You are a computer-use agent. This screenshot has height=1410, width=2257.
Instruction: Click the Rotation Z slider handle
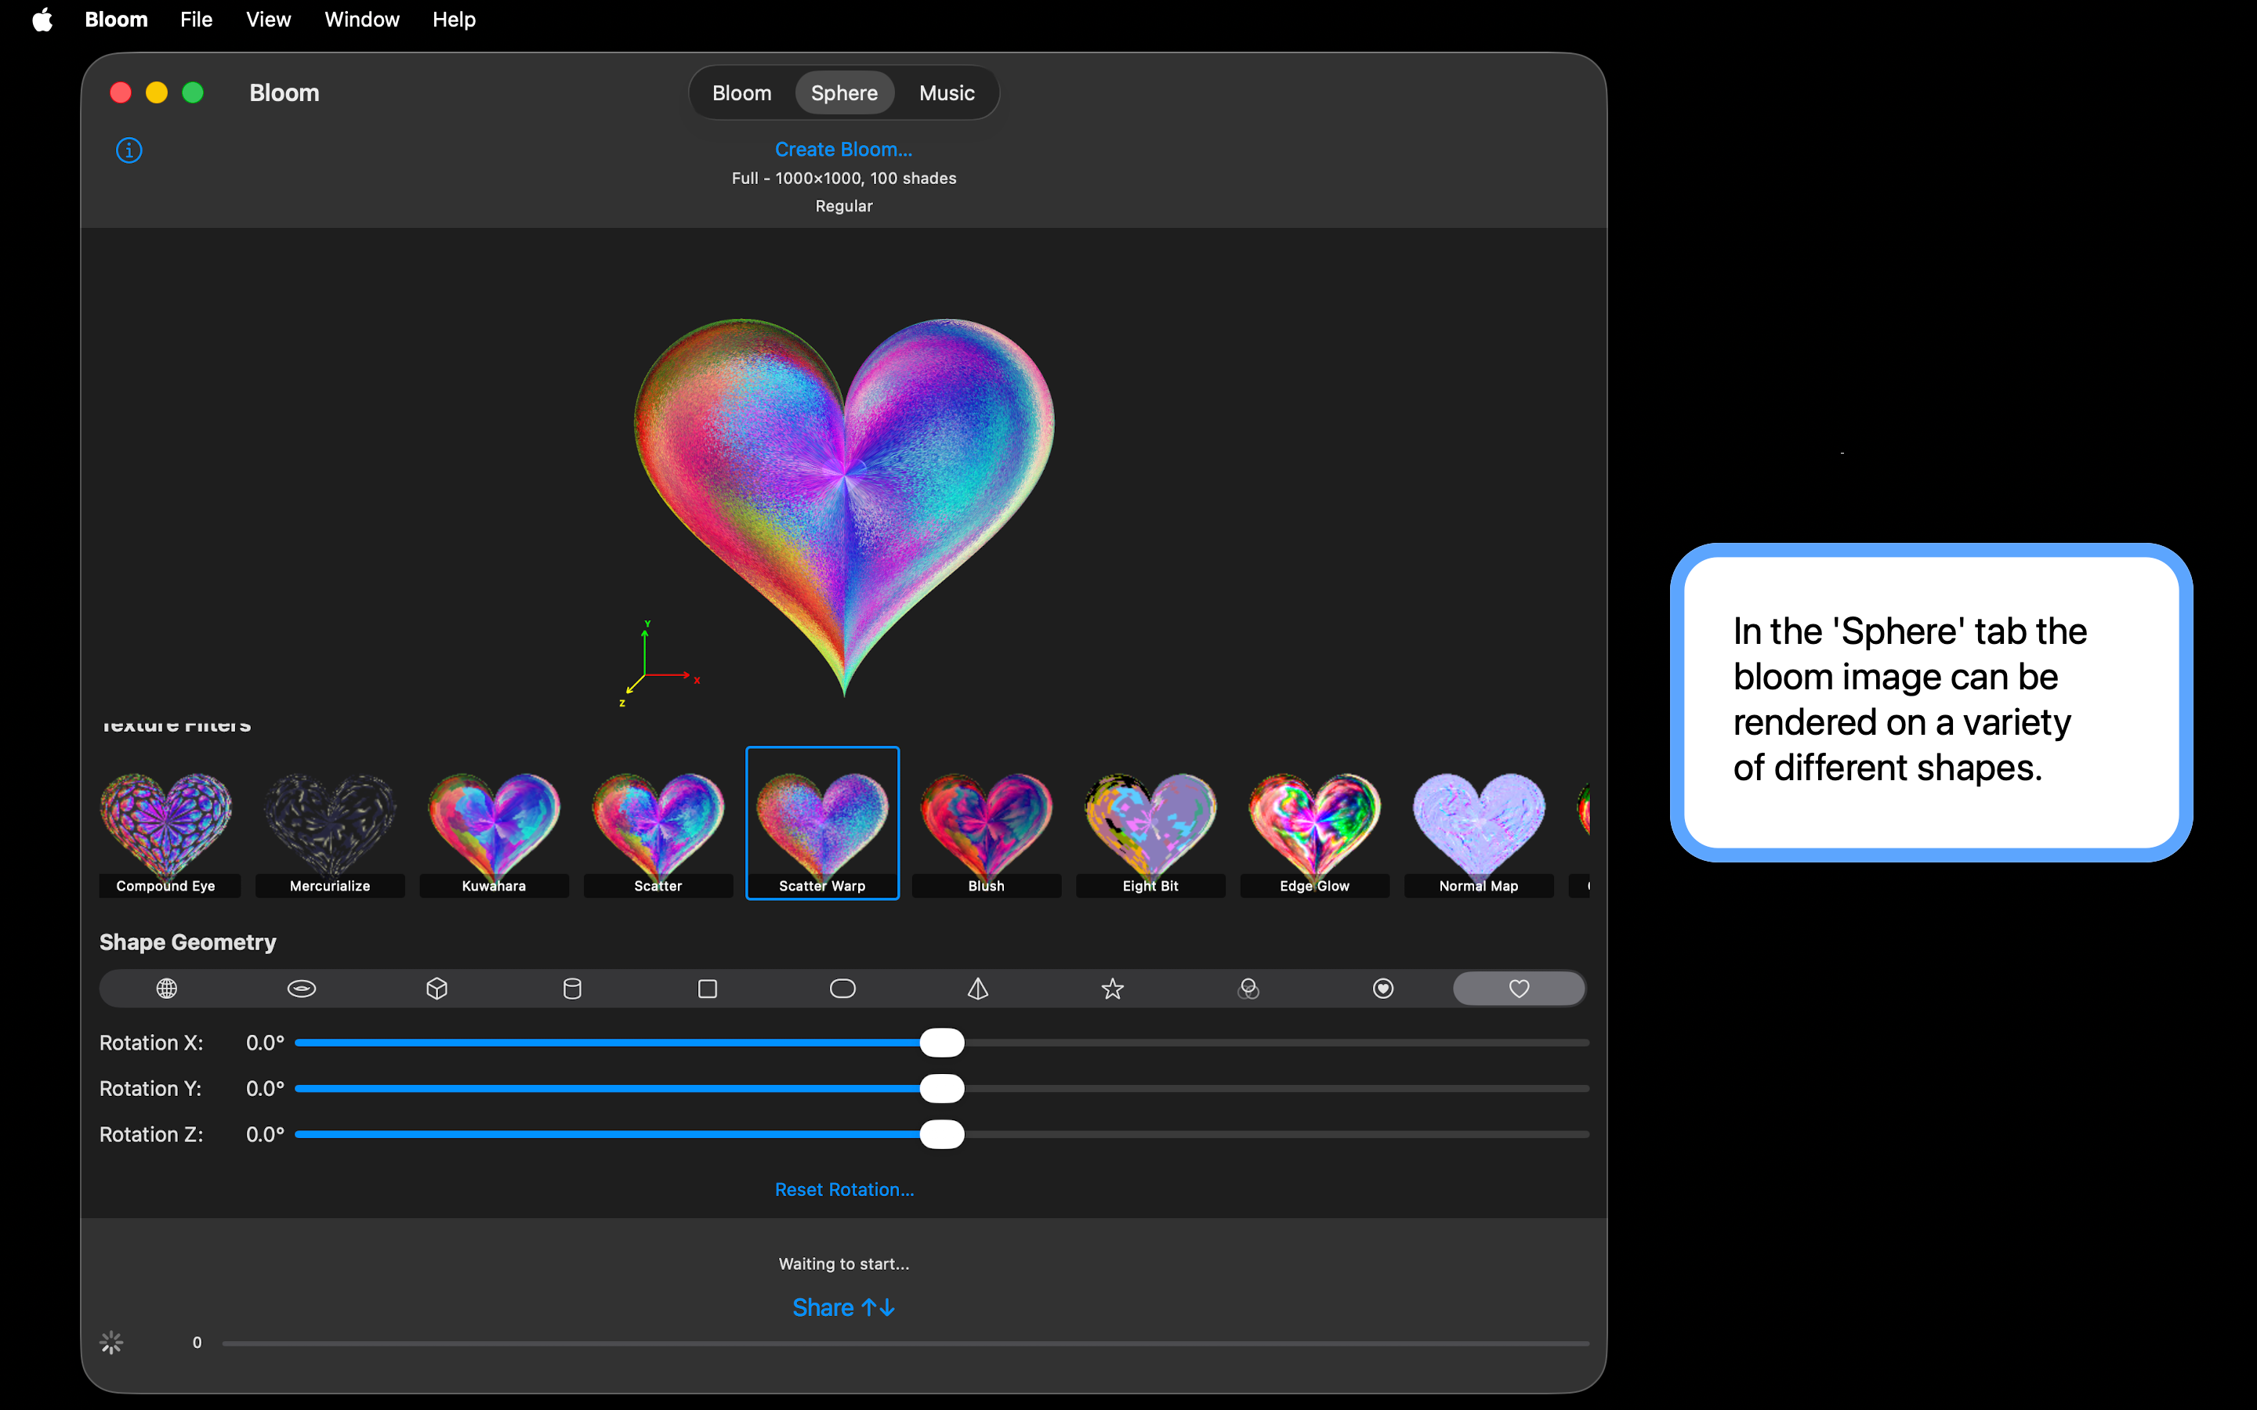(x=942, y=1134)
